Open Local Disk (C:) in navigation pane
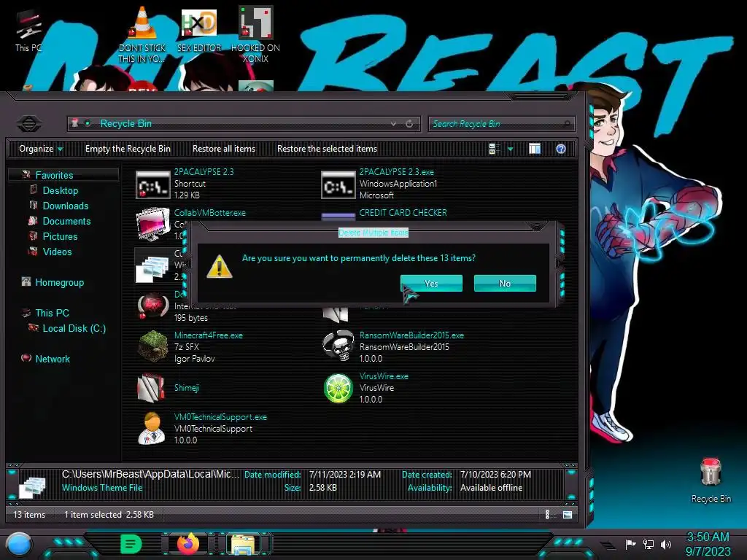The width and height of the screenshot is (747, 560). (74, 328)
